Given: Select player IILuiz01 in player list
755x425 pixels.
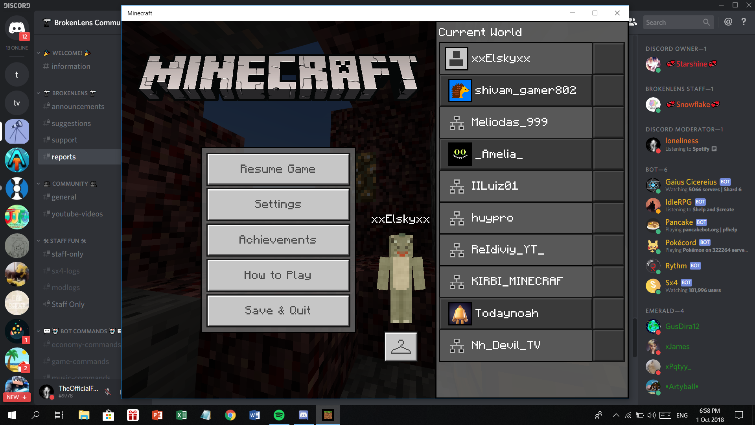Looking at the screenshot, I should (x=516, y=186).
